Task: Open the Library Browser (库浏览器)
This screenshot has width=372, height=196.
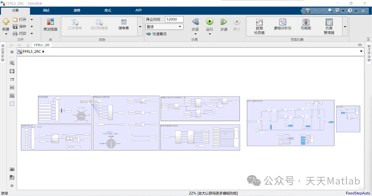Action: coord(50,24)
